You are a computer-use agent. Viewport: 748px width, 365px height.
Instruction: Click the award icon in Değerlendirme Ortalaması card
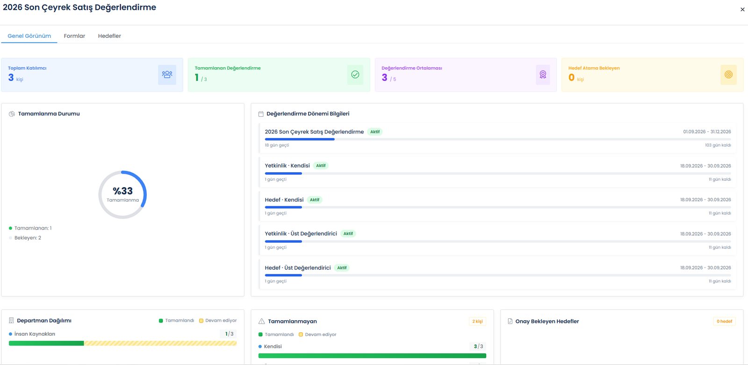point(543,75)
